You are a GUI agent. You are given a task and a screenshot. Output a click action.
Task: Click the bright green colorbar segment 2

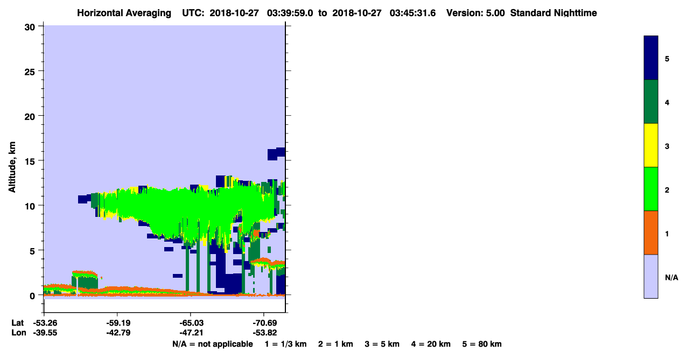(651, 189)
